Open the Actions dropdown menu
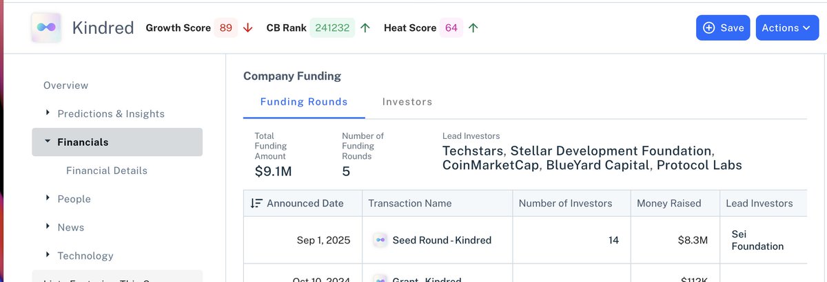The height and width of the screenshot is (282, 827). coord(787,28)
